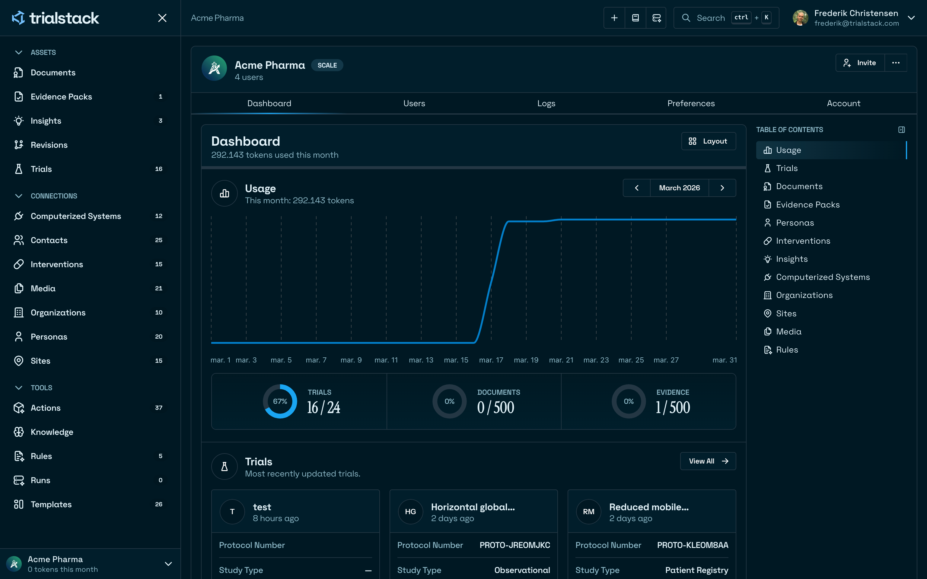Image resolution: width=927 pixels, height=579 pixels.
Task: Click the book icon in the top bar
Action: 635,18
